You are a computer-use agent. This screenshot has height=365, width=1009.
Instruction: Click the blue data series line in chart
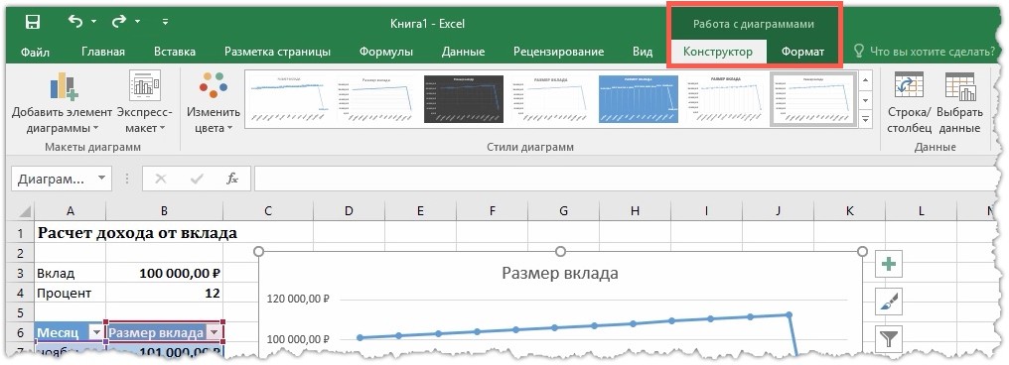click(x=575, y=326)
